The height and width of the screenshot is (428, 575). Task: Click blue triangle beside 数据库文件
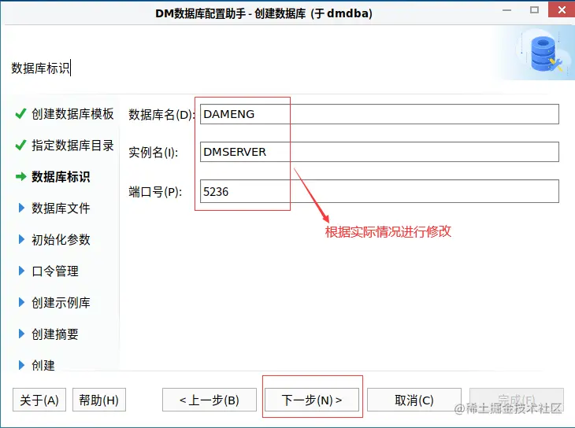21,208
